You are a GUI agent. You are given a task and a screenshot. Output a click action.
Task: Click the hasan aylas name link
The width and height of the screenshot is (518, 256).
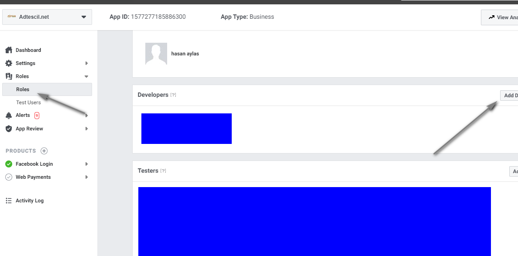(x=185, y=54)
